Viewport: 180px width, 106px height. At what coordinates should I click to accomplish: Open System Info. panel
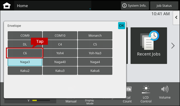tap(135, 6)
